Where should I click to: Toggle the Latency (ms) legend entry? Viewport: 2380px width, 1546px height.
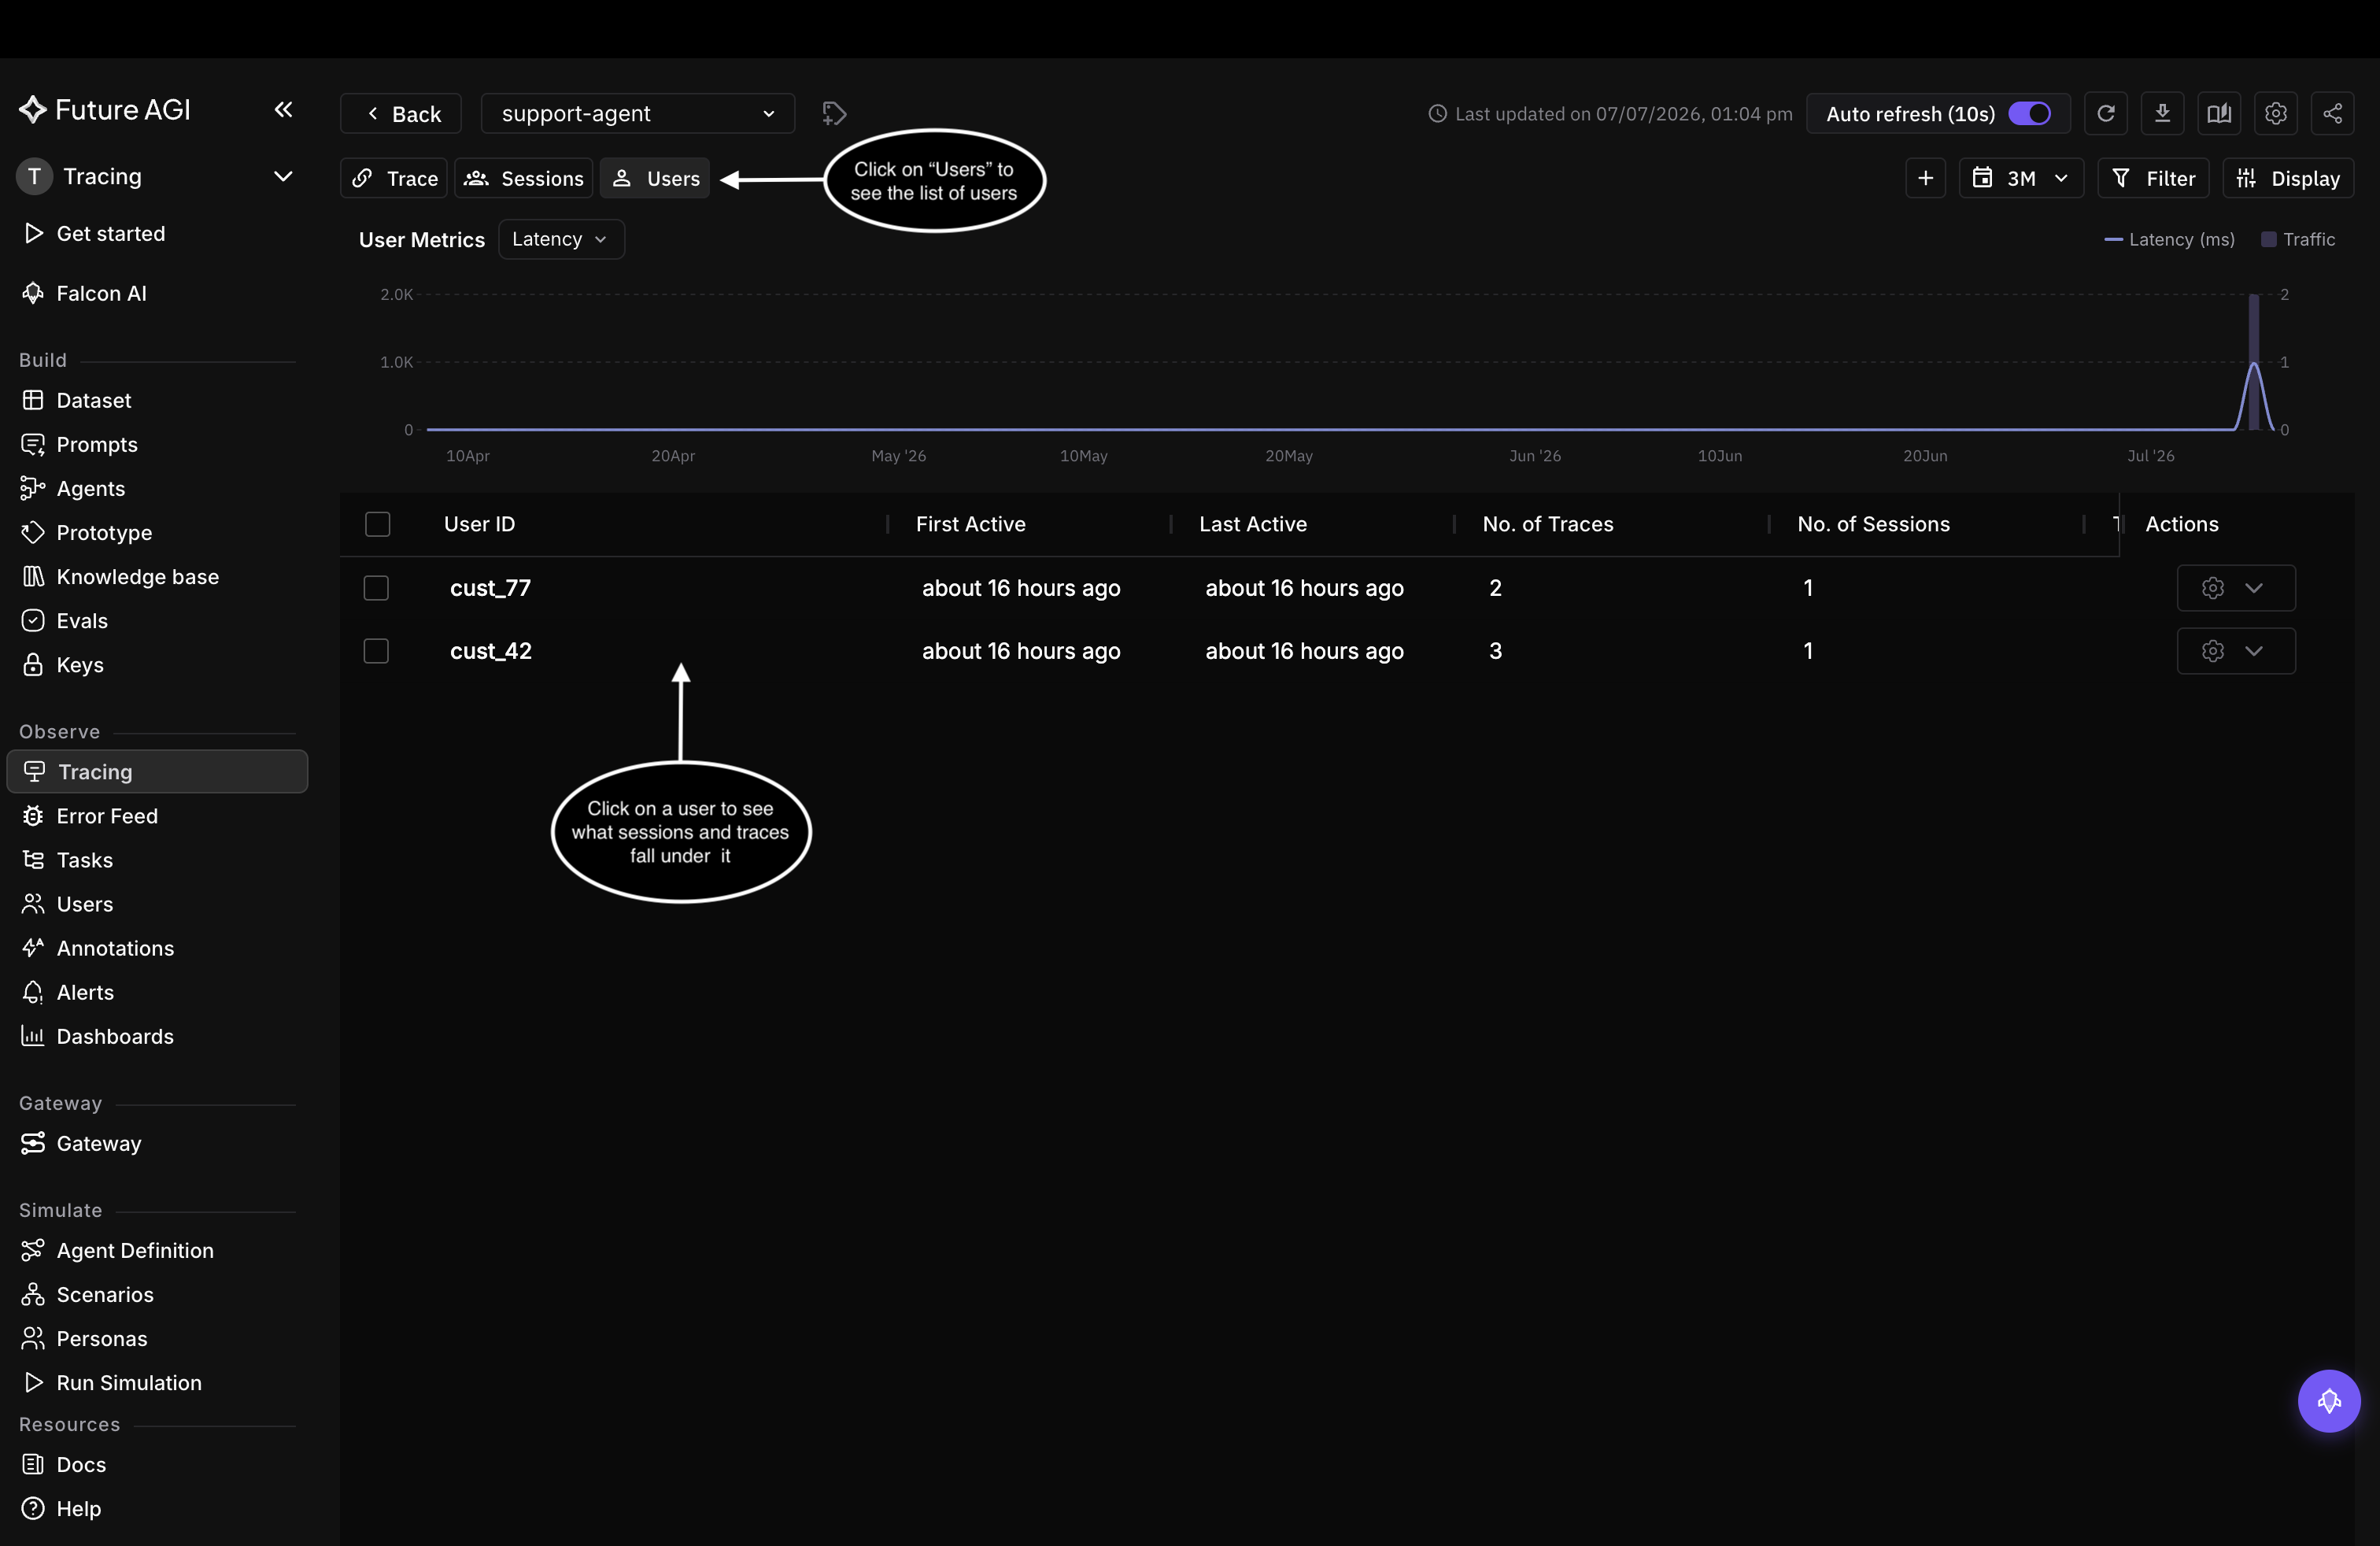point(2169,239)
